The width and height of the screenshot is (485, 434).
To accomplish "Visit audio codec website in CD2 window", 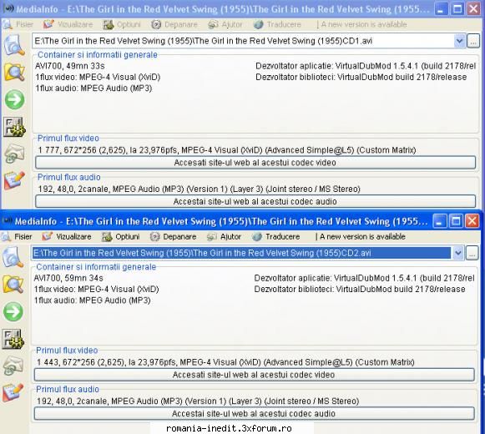I will 254,414.
